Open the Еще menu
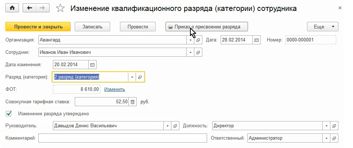The image size is (353, 148). [x=323, y=27]
